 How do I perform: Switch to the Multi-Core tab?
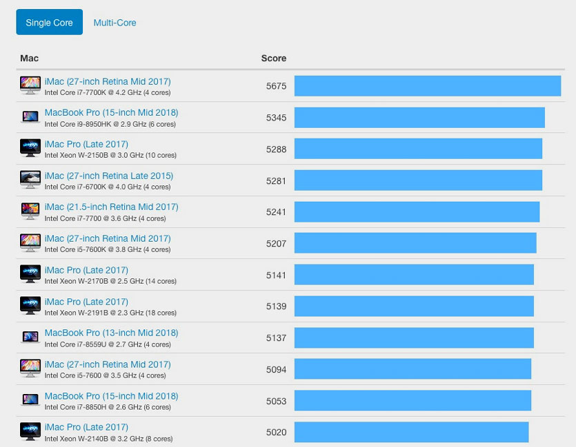[x=115, y=23]
